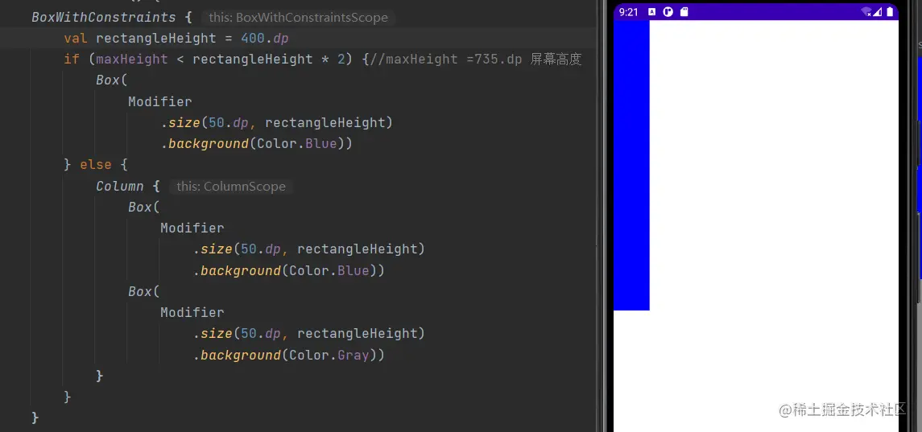The height and width of the screenshot is (432, 922).
Task: Click the 'val' keyword in the code
Action: tap(75, 38)
